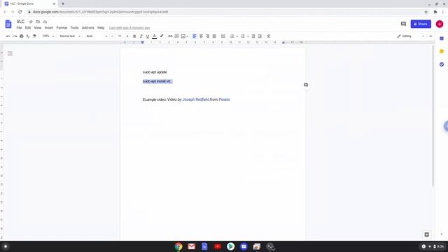The image size is (448, 252).
Task: Open the zoom level dropdown
Action: tap(48, 36)
